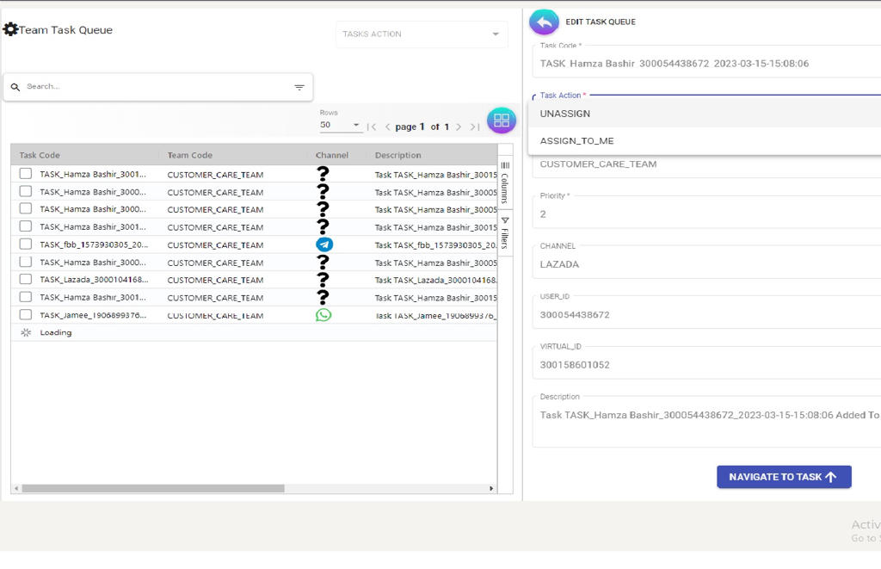Click the table horizontal scrollbar

click(x=153, y=488)
